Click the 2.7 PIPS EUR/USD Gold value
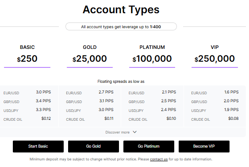Viewport: 249px width, 167px height. point(106,92)
